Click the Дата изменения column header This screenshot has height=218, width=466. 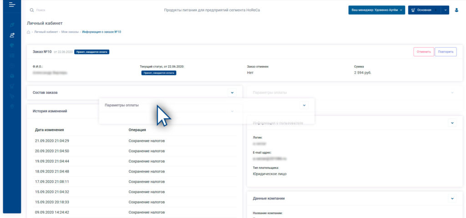tap(49, 130)
